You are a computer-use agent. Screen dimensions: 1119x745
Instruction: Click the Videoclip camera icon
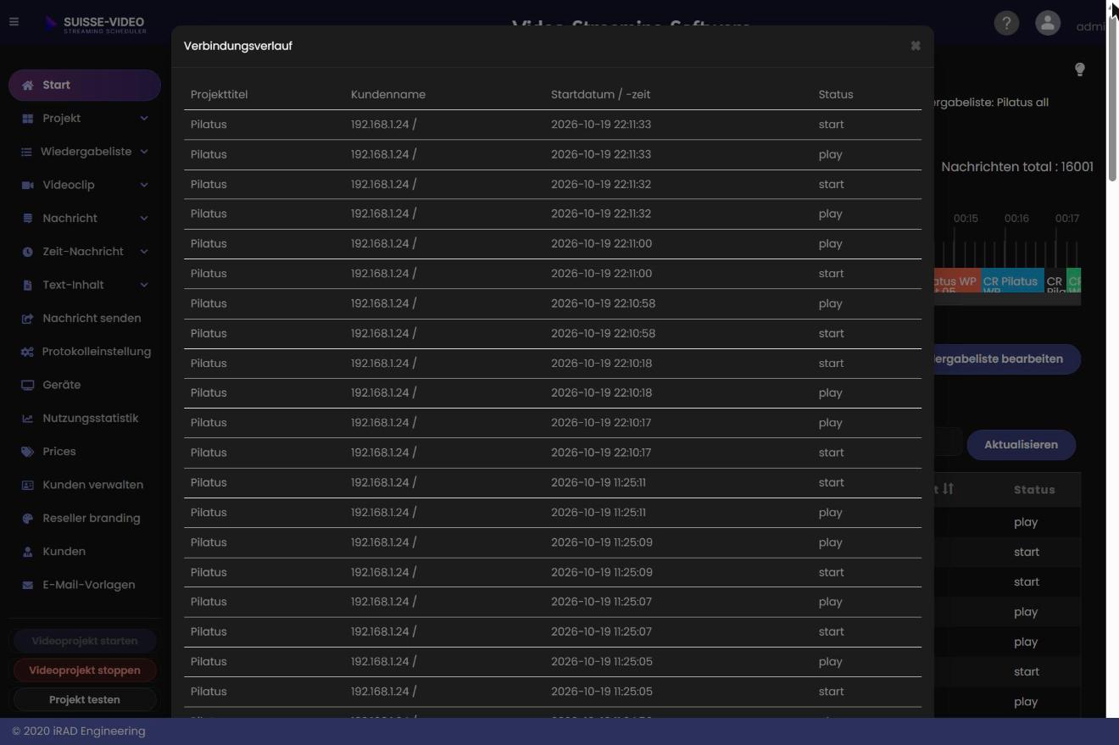[27, 185]
